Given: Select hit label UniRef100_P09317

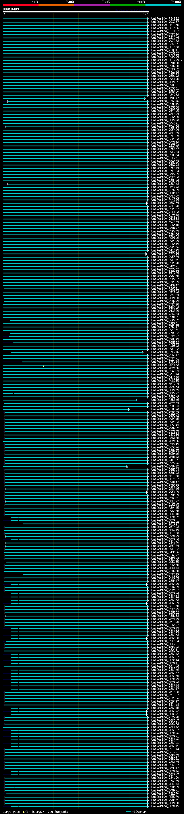Looking at the screenshot, I should [165, 768].
